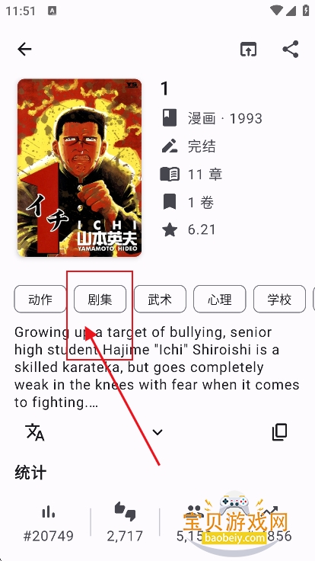The height and width of the screenshot is (561, 315).
Task: Expand description with chevron down arrow
Action: click(157, 432)
